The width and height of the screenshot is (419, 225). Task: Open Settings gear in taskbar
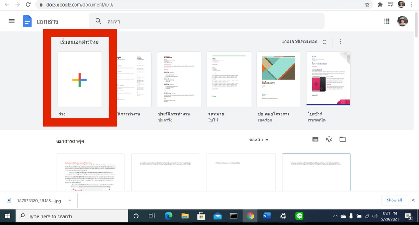click(283, 216)
